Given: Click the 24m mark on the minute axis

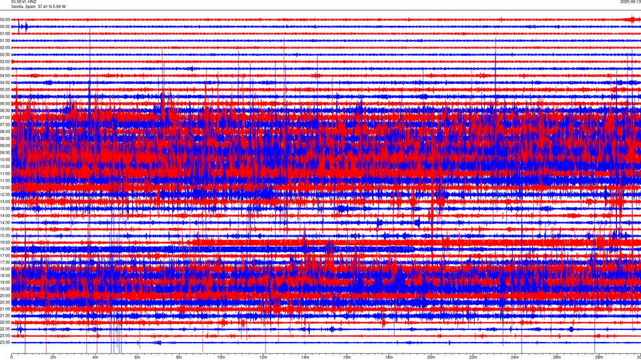Looking at the screenshot, I should click(x=515, y=357).
